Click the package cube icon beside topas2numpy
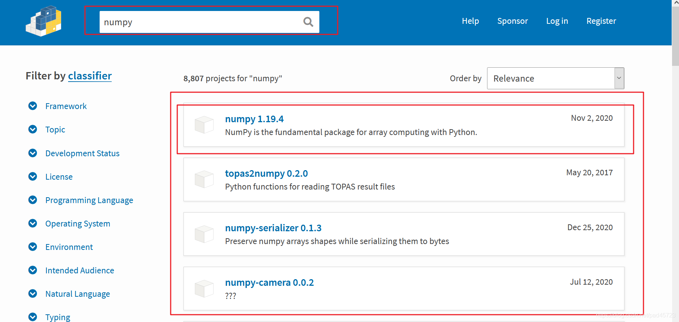 point(204,179)
